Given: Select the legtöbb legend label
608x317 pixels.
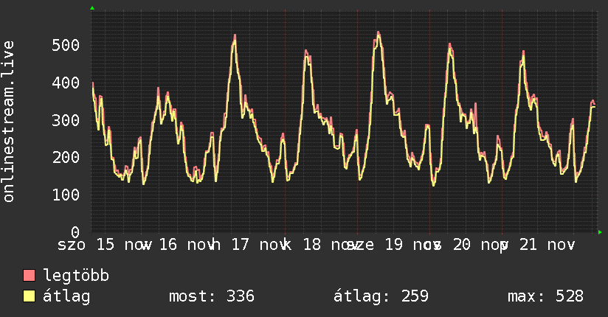Looking at the screenshot, I should [x=76, y=276].
